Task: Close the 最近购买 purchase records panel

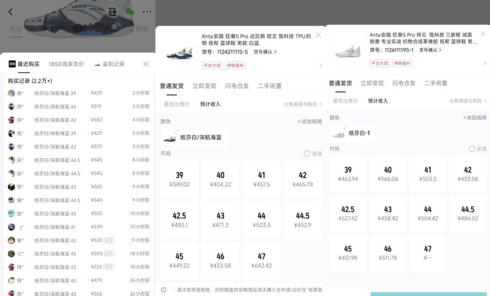Action: point(146,64)
